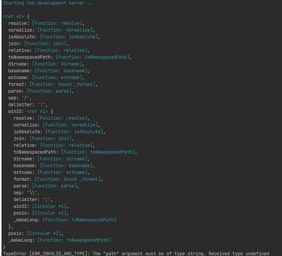
Task: Click top-level 'dirname: [Function: dirname]' line
Action: point(46,64)
